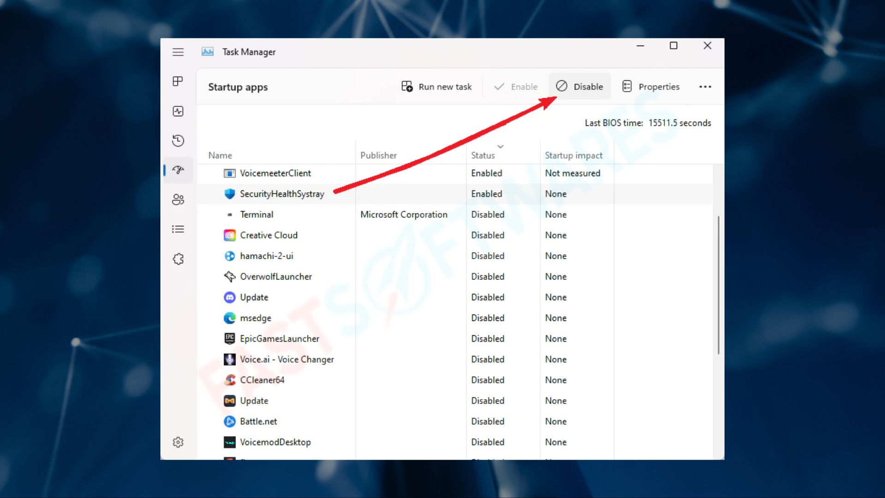Image resolution: width=885 pixels, height=498 pixels.
Task: Select Voice.ai - Voice Changer entry
Action: coord(287,360)
